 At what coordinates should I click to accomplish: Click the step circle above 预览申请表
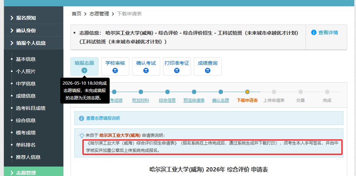tap(194, 92)
